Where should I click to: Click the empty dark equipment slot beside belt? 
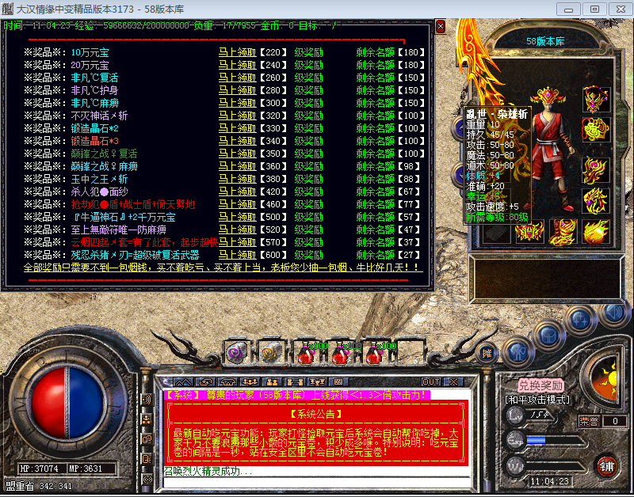pos(497,233)
